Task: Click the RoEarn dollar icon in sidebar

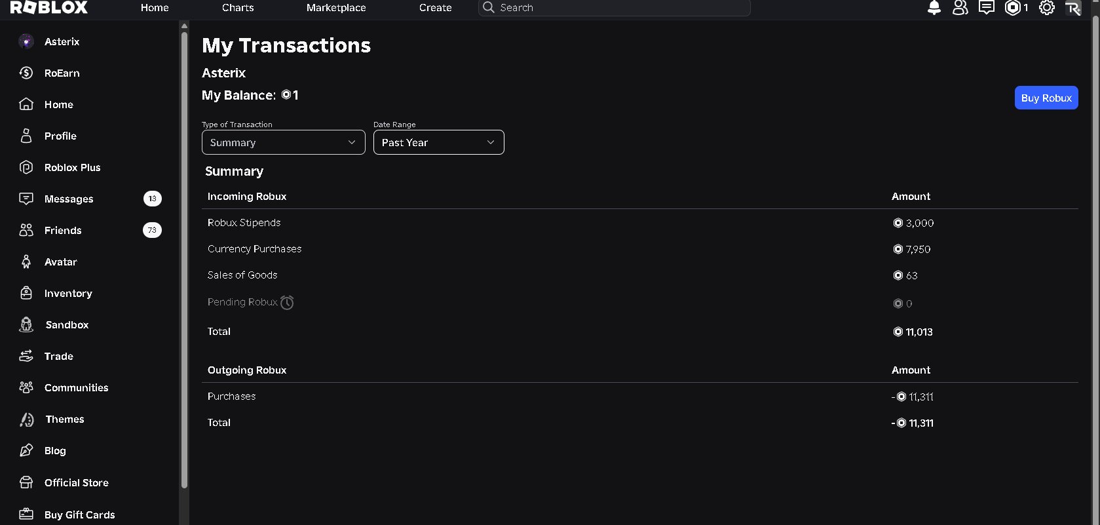Action: [x=26, y=73]
